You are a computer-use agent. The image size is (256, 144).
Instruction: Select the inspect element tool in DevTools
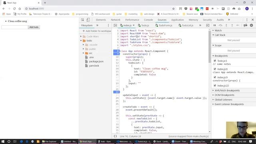point(82,20)
